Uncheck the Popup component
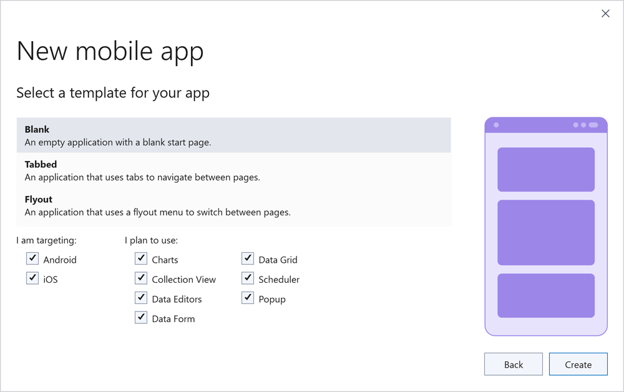This screenshot has width=624, height=392. click(248, 298)
